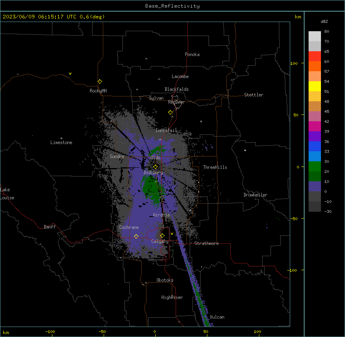Select the yellow 51–54 dBZ legend swatch
345x337 pixels.
[x=315, y=86]
